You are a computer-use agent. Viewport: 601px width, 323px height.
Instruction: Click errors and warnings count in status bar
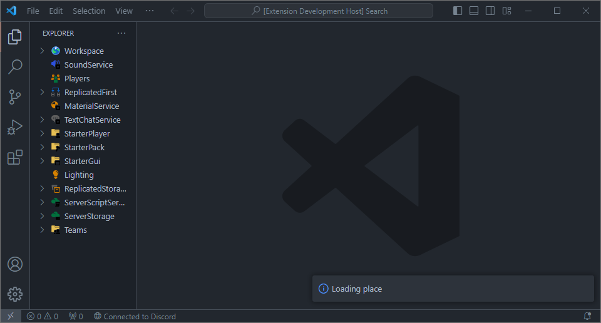click(43, 316)
